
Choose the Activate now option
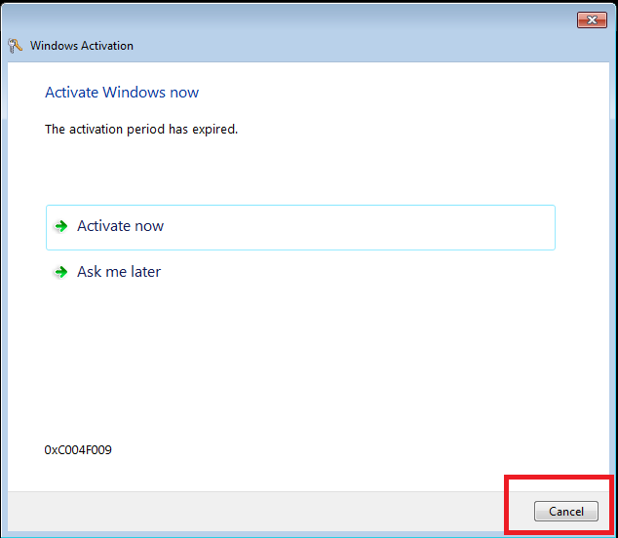300,227
